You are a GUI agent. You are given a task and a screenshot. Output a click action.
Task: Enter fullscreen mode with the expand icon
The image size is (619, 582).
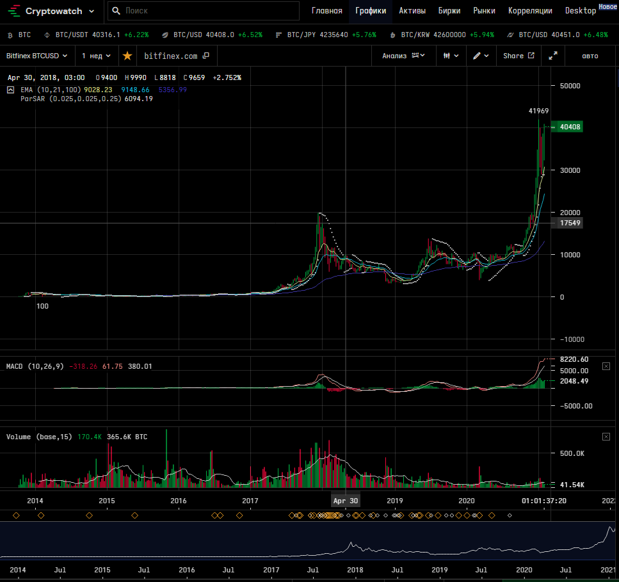pyautogui.click(x=553, y=56)
